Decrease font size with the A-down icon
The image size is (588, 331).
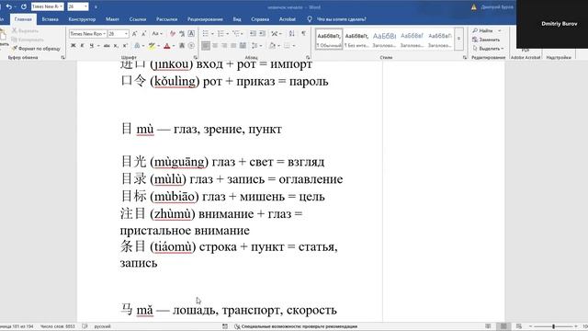tap(143, 34)
